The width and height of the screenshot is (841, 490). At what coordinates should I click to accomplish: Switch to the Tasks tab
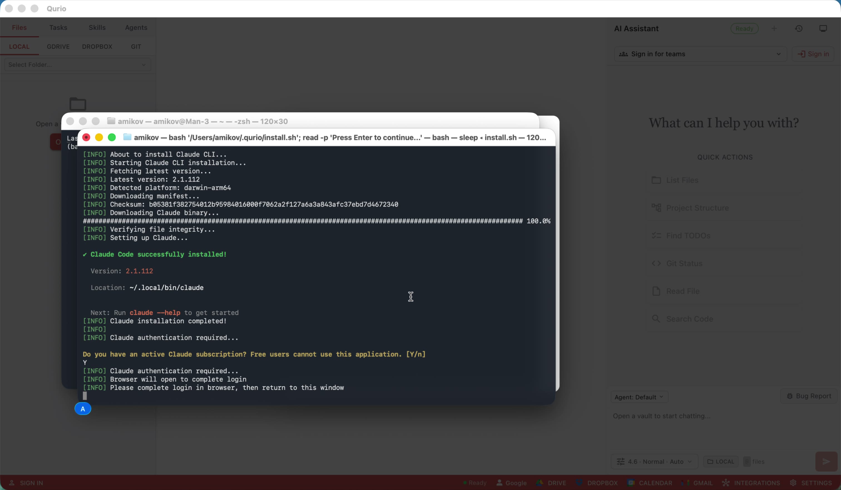click(x=58, y=27)
